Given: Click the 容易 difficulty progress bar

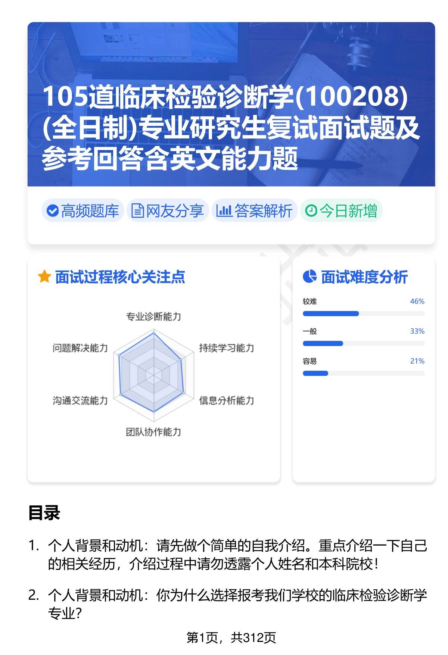Looking at the screenshot, I should [363, 373].
